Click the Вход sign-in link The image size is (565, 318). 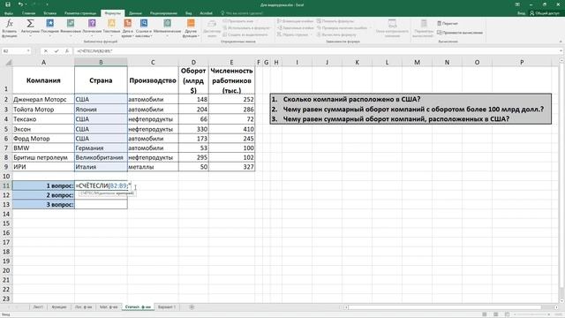point(521,13)
